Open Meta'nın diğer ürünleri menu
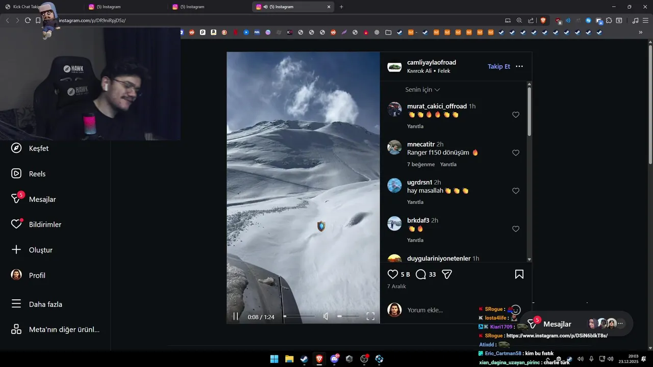The height and width of the screenshot is (367, 653). [x=55, y=329]
